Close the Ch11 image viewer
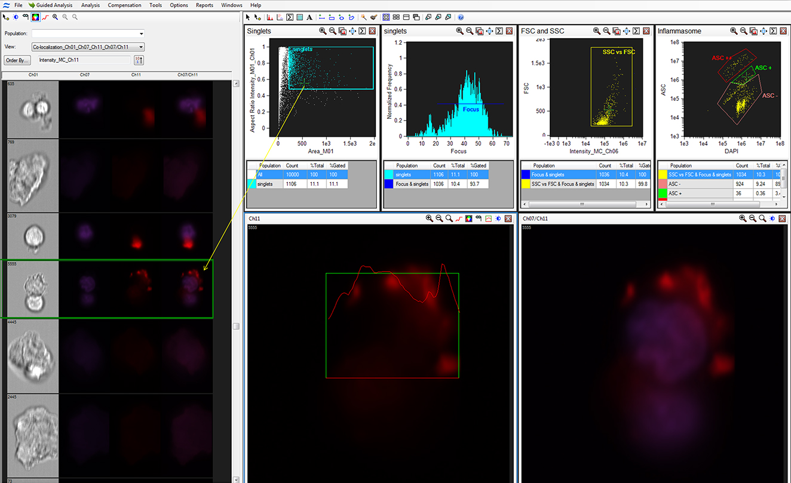The width and height of the screenshot is (791, 483). click(x=508, y=219)
